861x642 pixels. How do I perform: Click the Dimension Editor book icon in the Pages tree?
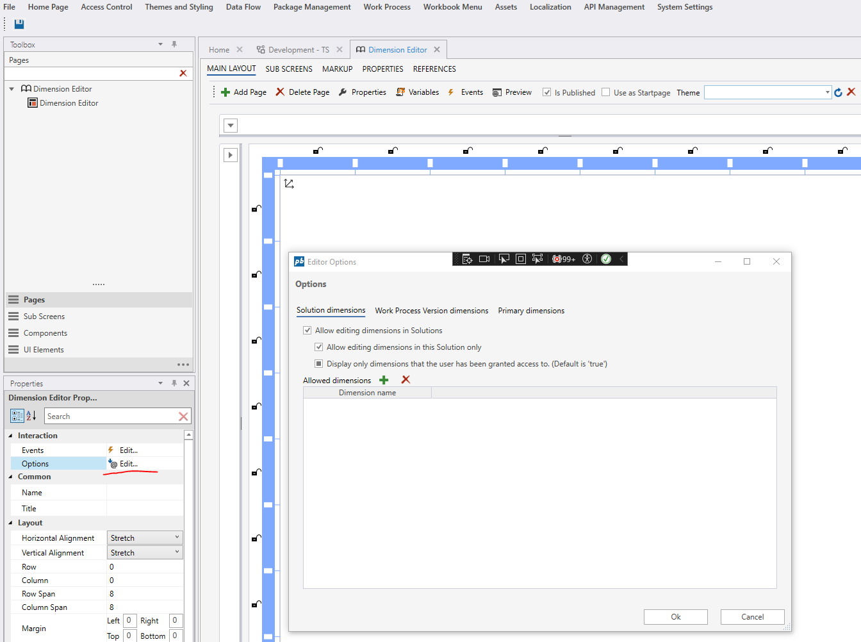[x=26, y=89]
